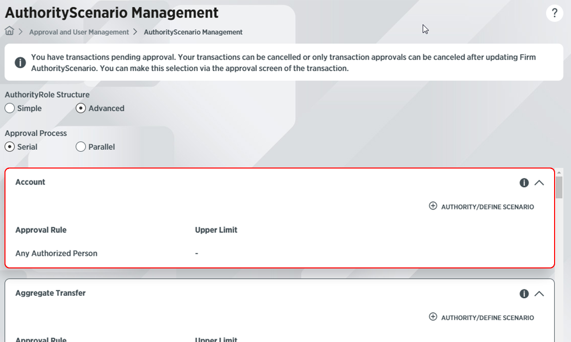Define scenario for Account via text link
This screenshot has height=342, width=571.
tap(487, 207)
